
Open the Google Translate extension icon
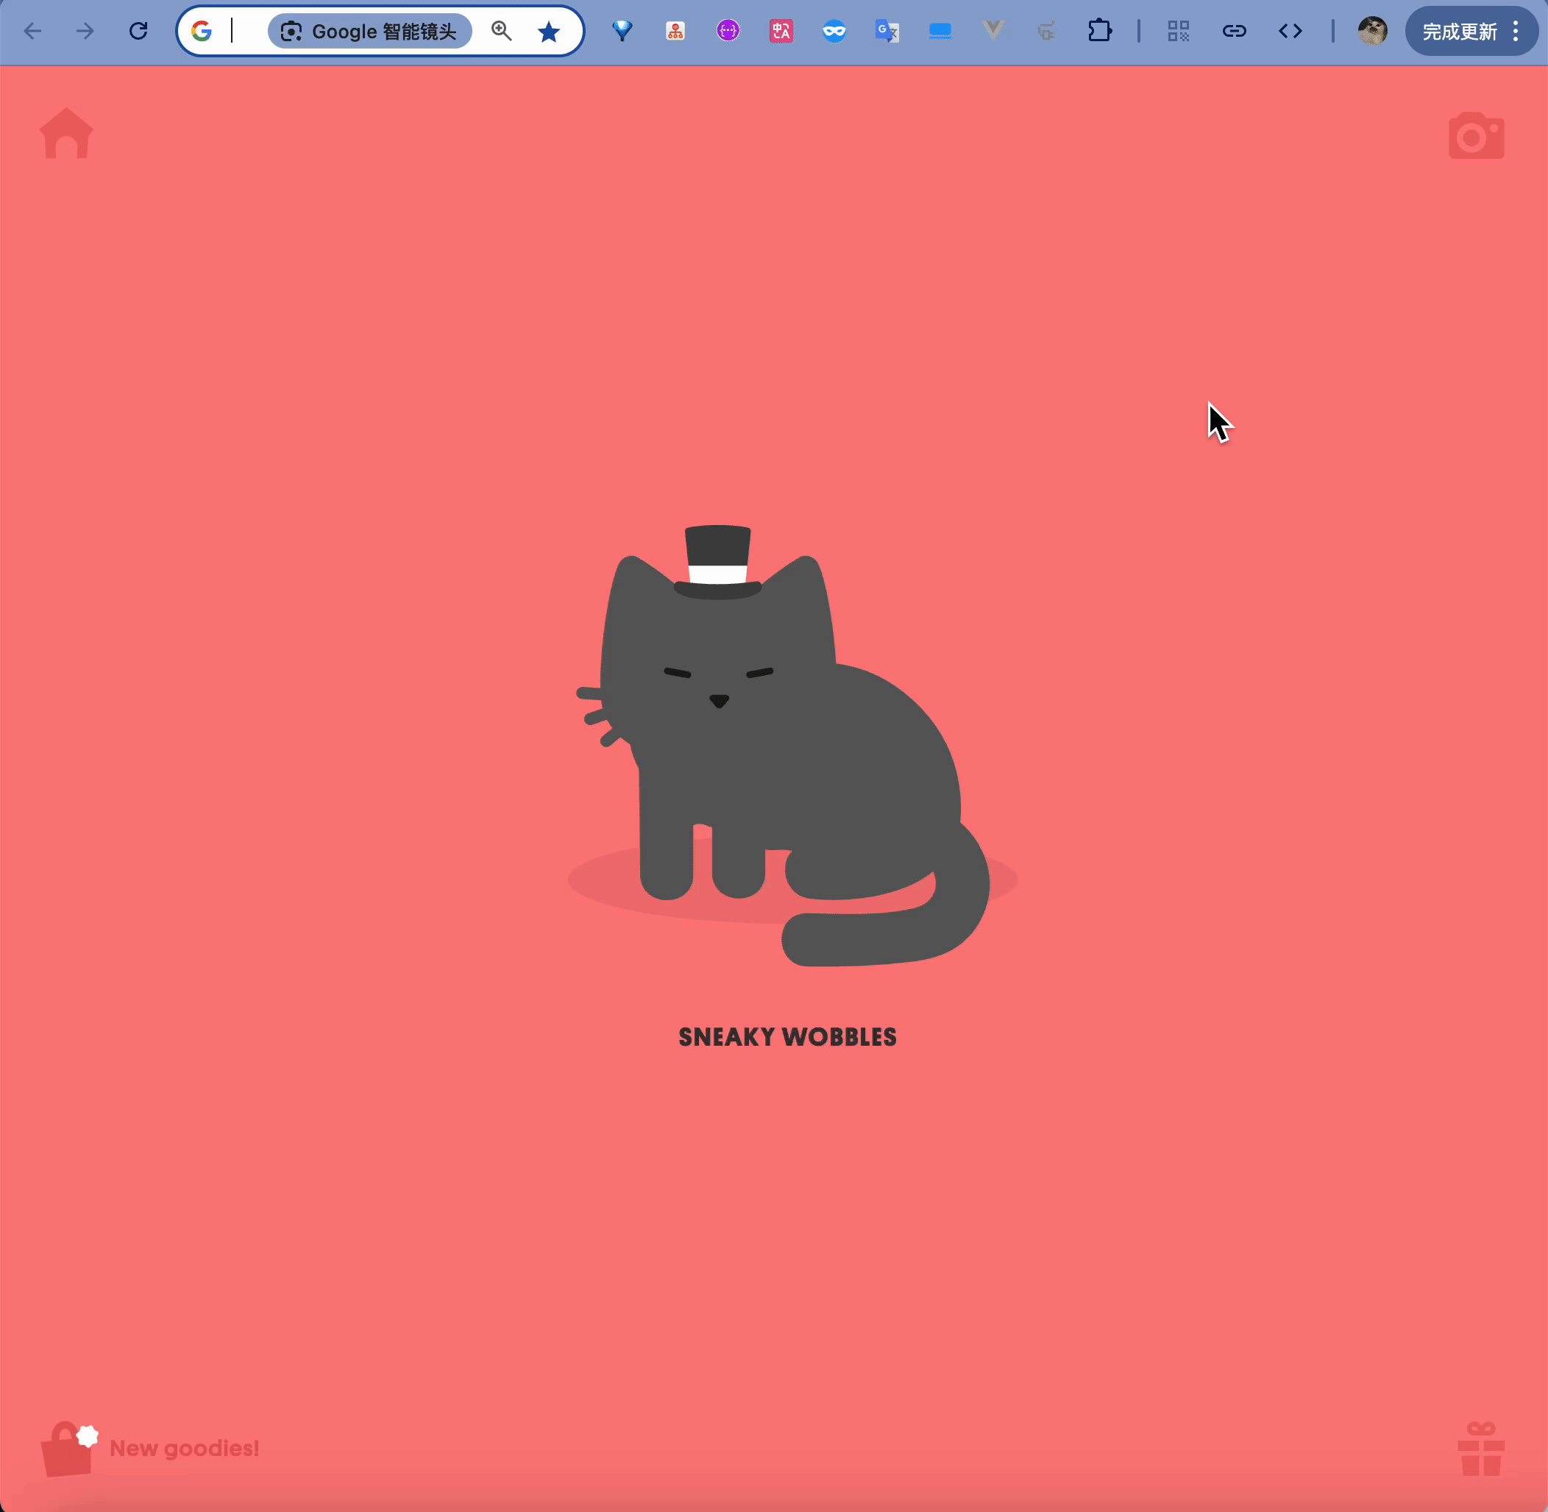(887, 31)
